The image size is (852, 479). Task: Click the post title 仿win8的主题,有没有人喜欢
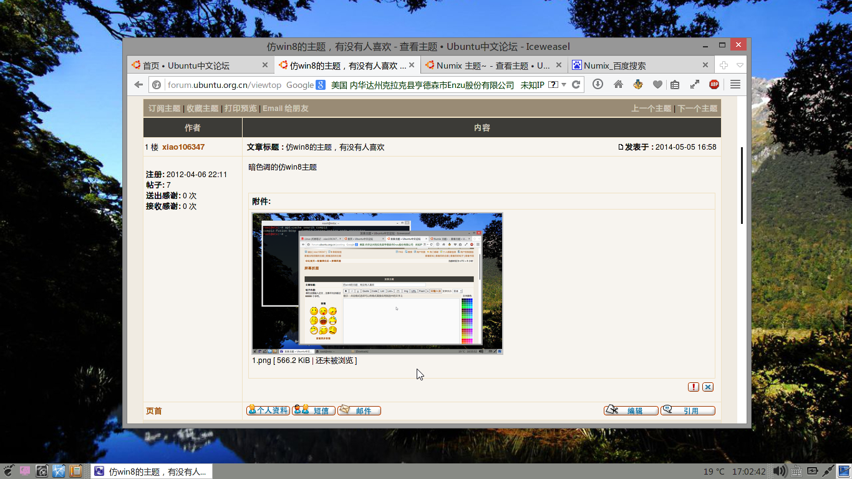coord(335,147)
